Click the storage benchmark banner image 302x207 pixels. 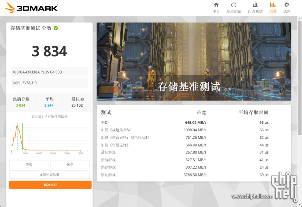(x=194, y=61)
